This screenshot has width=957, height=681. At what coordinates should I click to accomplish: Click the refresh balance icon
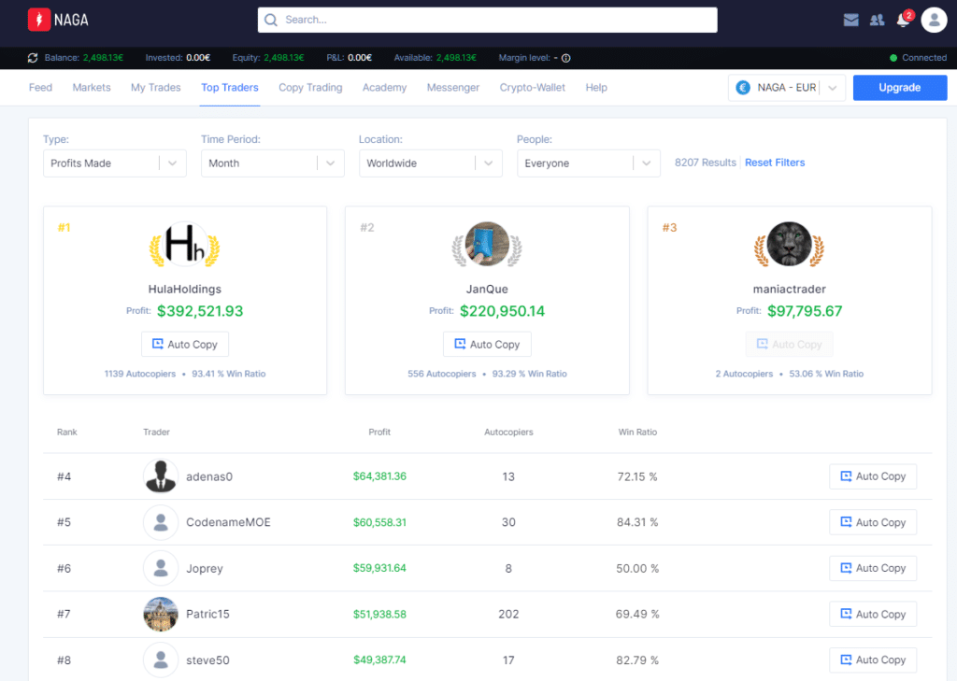pyautogui.click(x=33, y=58)
